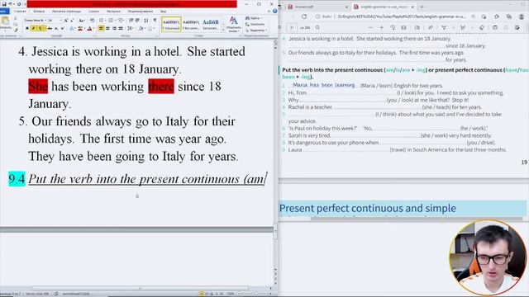Select the Heading 1 style

[211, 24]
